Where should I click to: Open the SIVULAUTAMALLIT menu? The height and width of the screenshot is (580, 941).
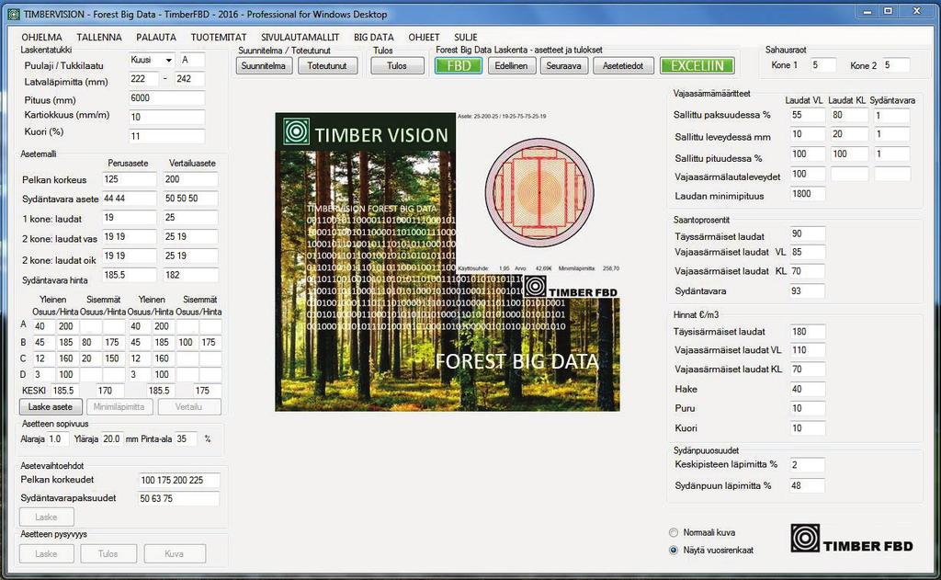pyautogui.click(x=300, y=37)
